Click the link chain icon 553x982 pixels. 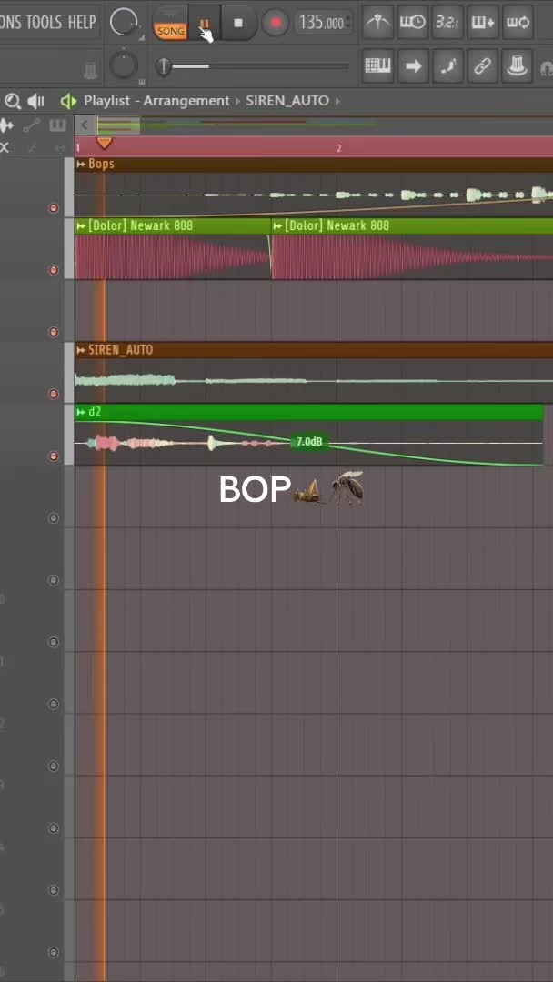coord(482,65)
